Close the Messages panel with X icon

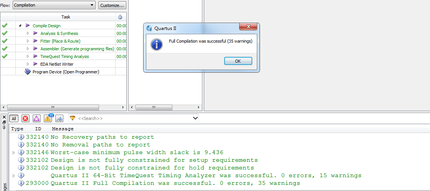(x=4, y=117)
